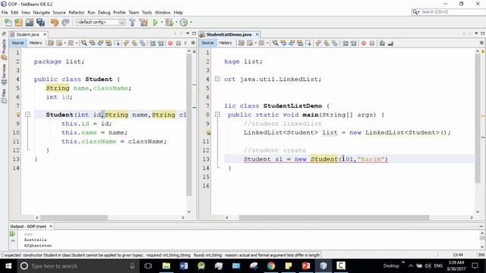The height and width of the screenshot is (273, 486).
Task: Click the Clean and Build Project icon
Action: point(144,22)
